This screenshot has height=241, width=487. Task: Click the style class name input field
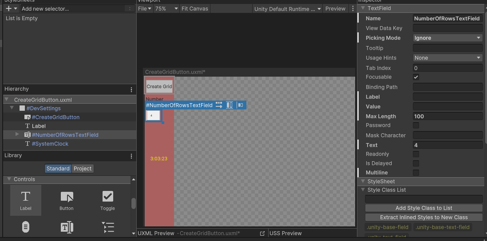pyautogui.click(x=424, y=199)
